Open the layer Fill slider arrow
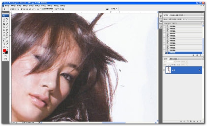Viewport: 207px width, 126px height. coord(186,65)
